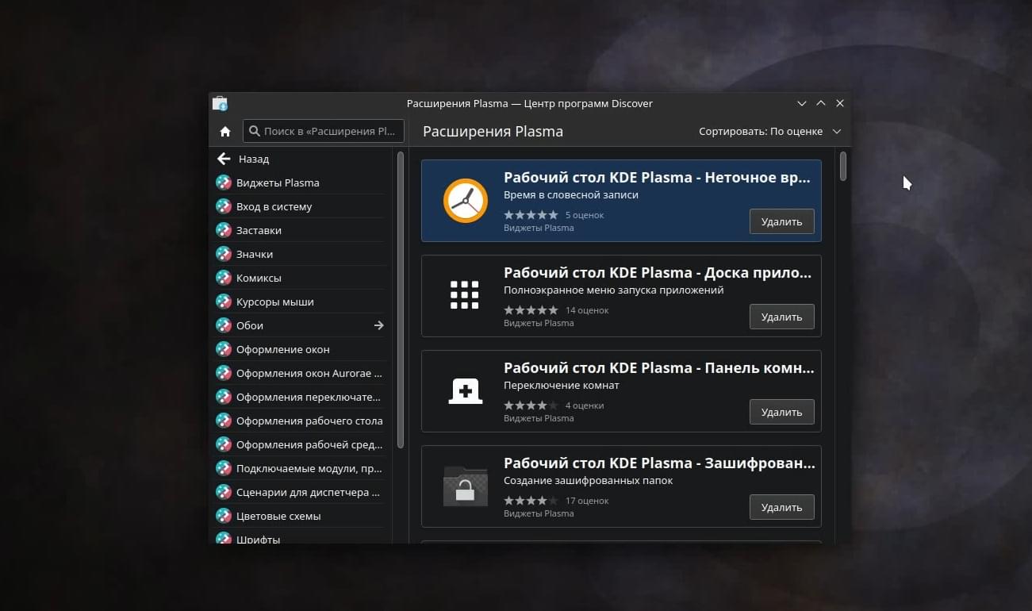This screenshot has height=611, width=1032.
Task: Click Время в словесной записи description
Action: 571,194
